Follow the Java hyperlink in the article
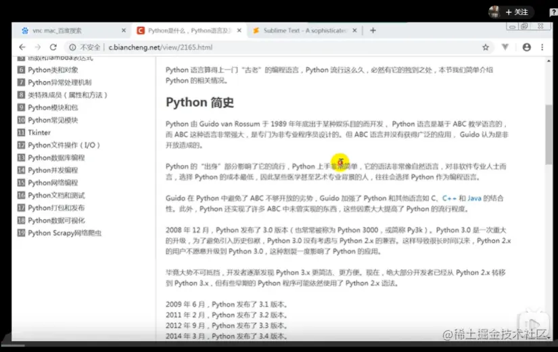The image size is (558, 352). [x=474, y=198]
